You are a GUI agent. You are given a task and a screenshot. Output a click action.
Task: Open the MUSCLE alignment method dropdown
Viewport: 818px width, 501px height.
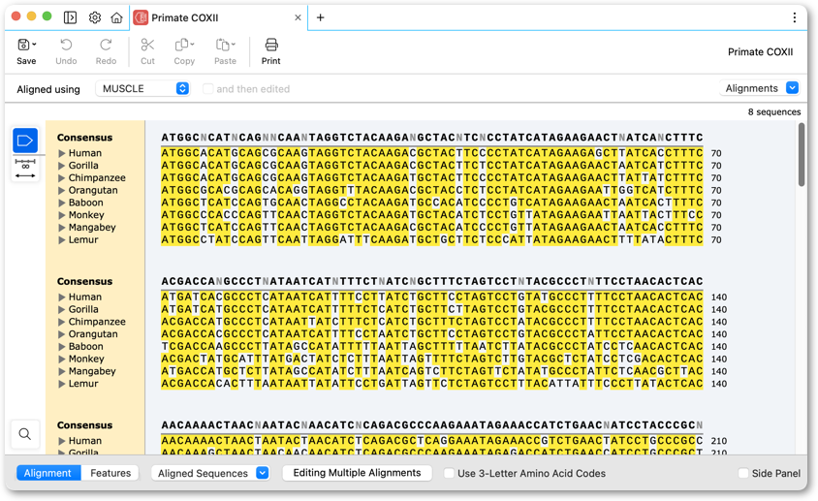pos(142,89)
